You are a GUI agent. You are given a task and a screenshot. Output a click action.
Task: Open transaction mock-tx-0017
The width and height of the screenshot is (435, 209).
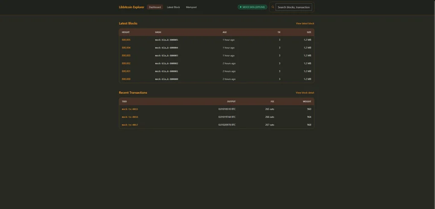[130, 125]
